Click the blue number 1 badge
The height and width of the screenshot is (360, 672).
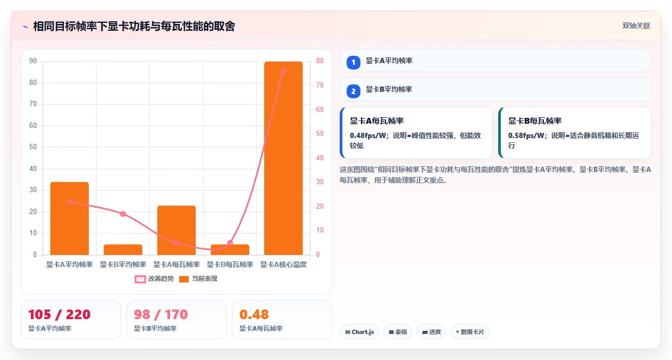point(354,63)
